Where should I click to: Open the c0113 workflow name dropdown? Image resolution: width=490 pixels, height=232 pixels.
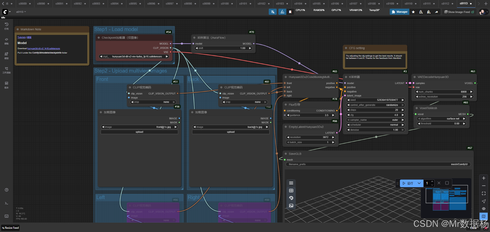tap(21, 12)
